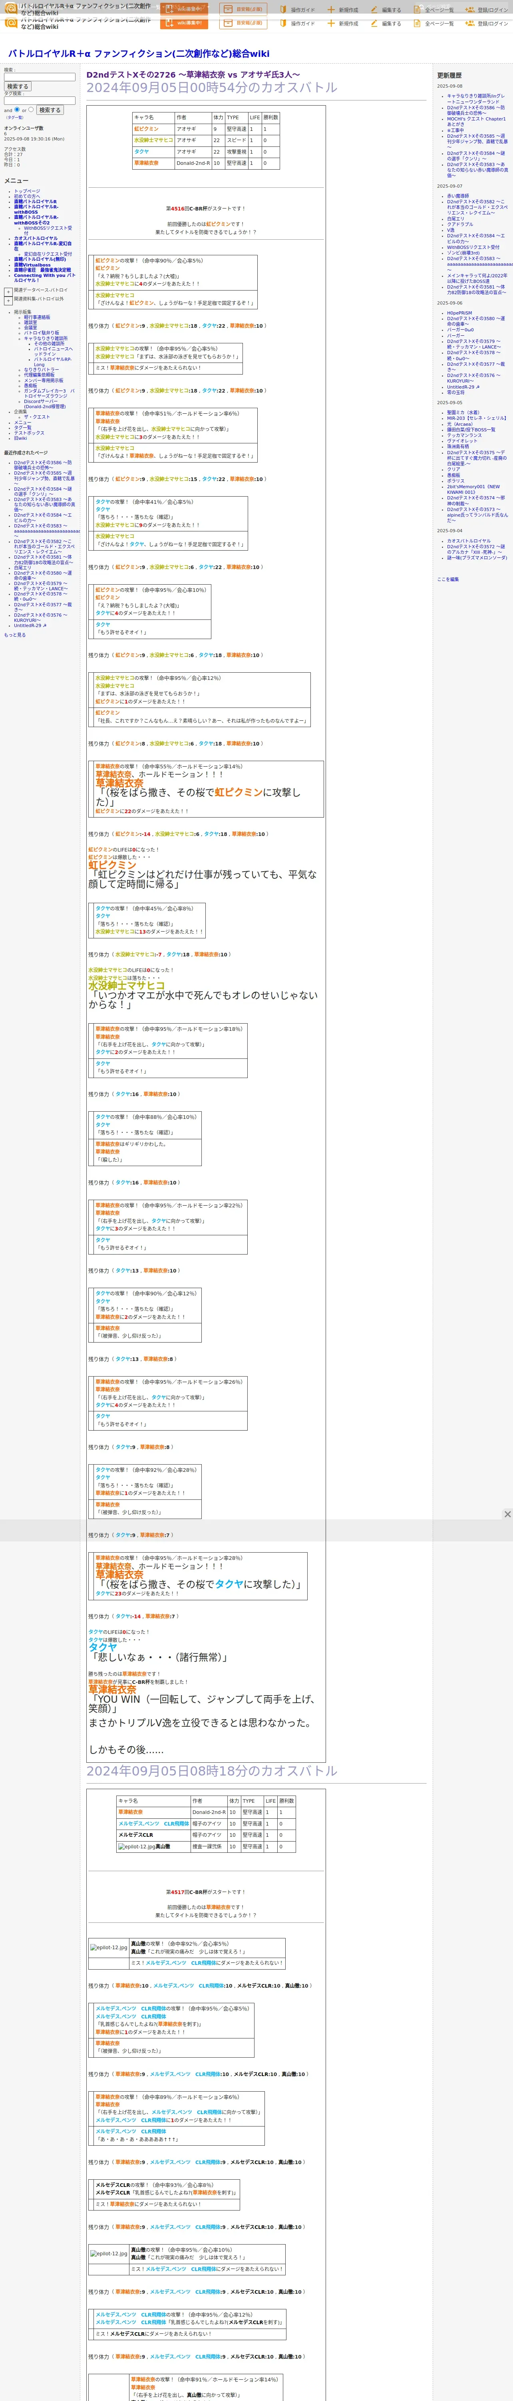Screen dimensions: 513x2401
Task: Open 直轄@雀荘 最強雀鬼決定戦 link
Action: 42,270
